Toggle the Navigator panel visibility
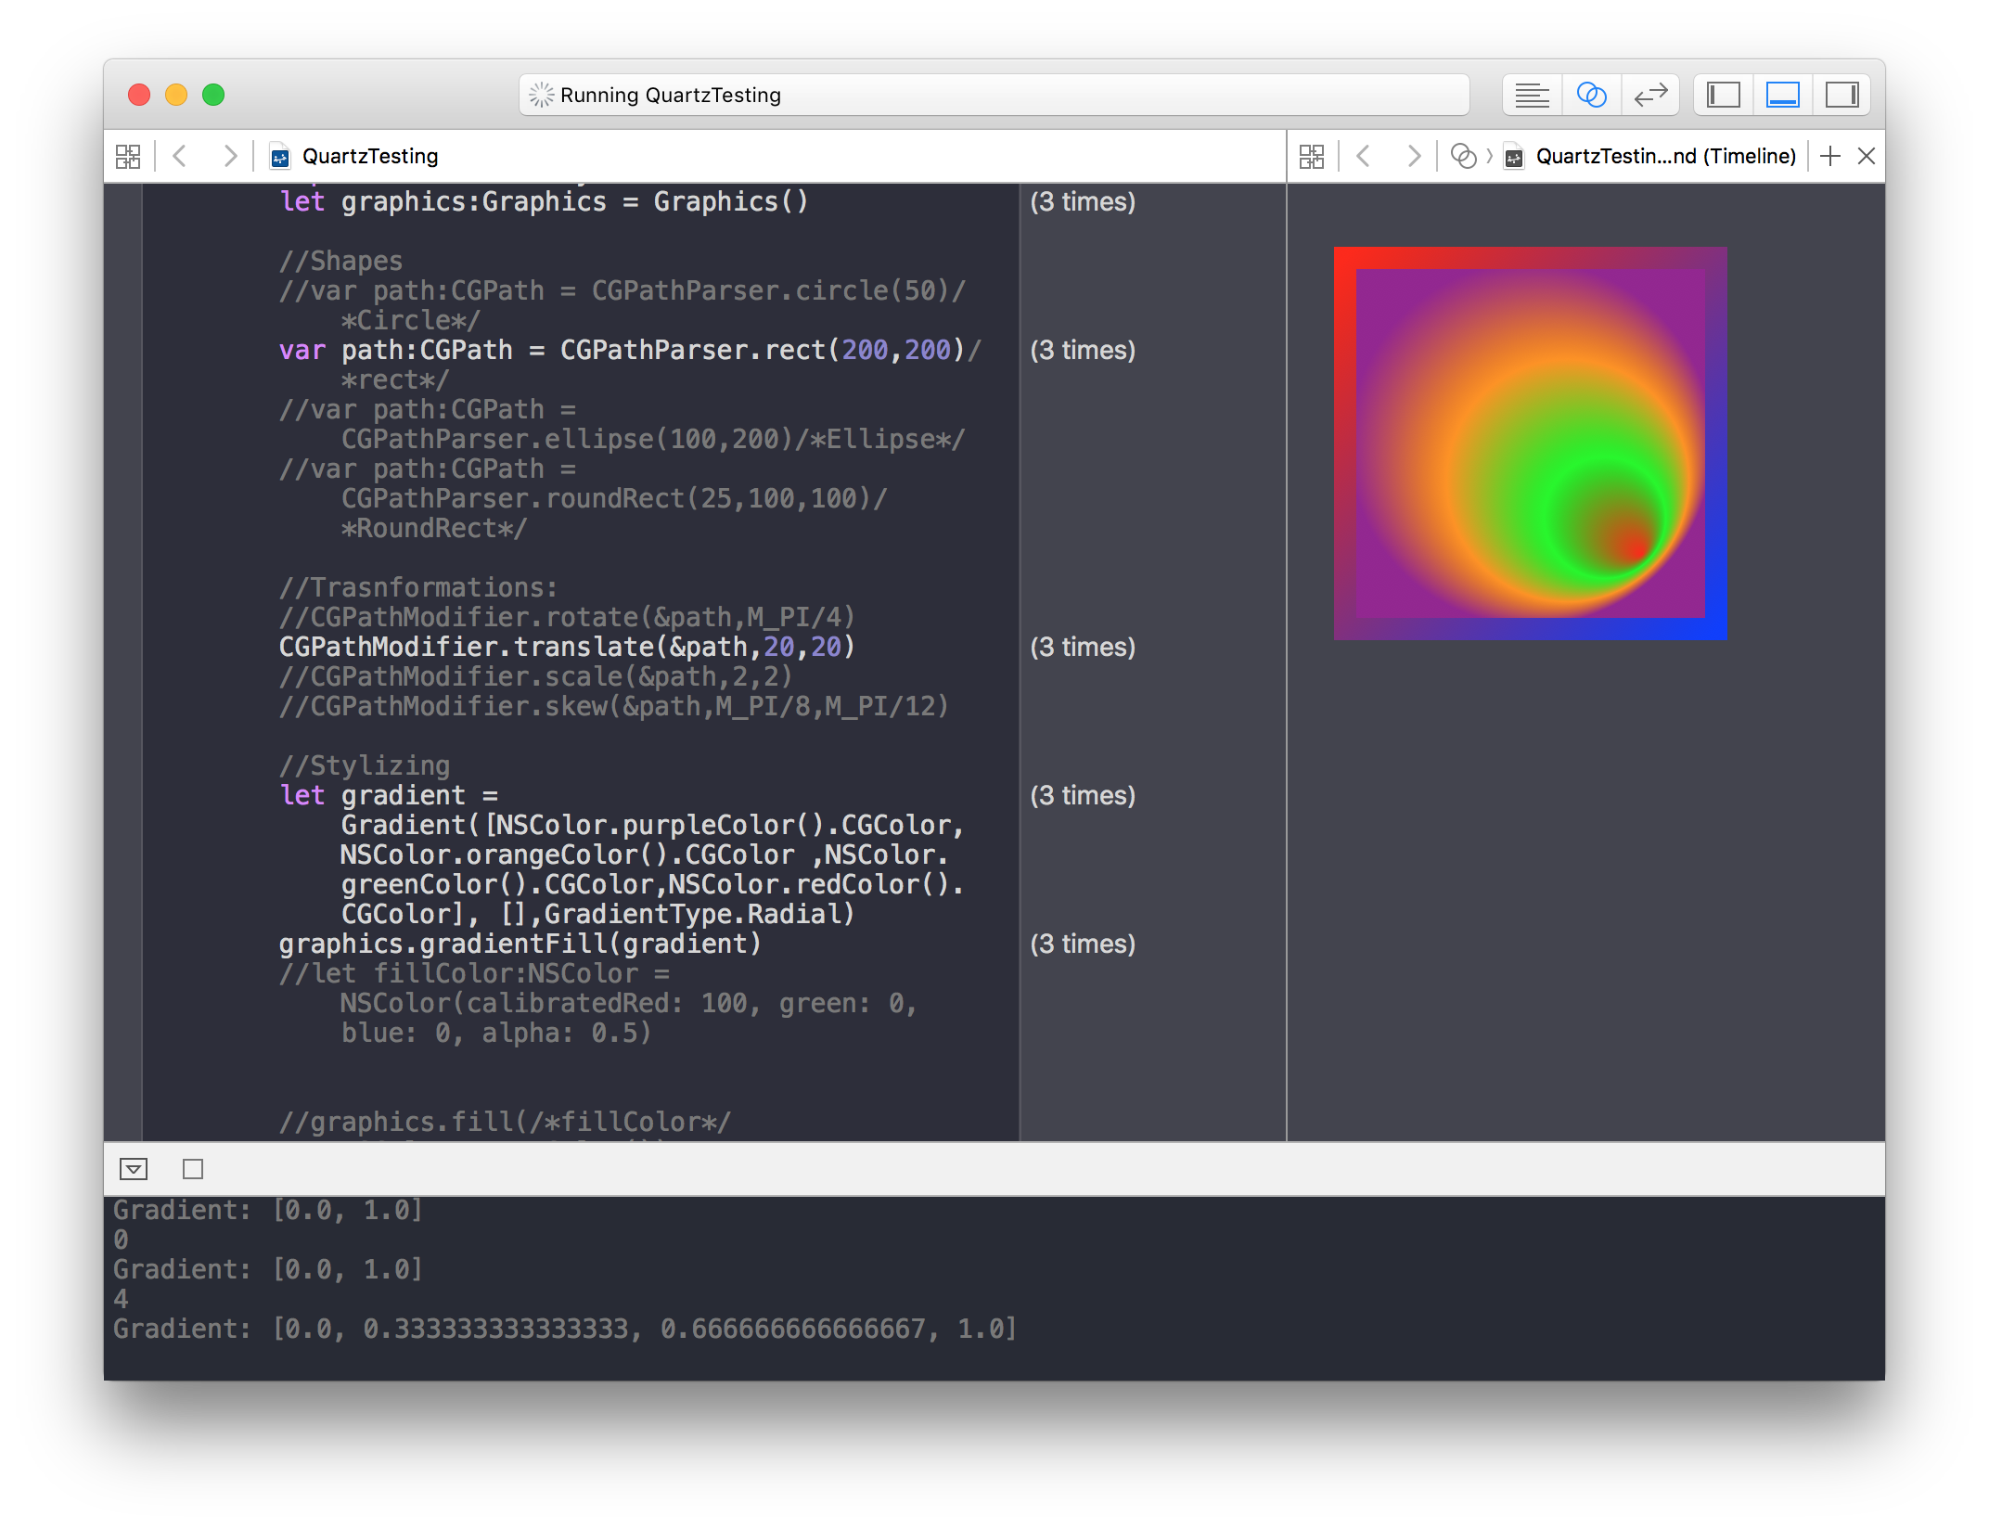The height and width of the screenshot is (1529, 1989). tap(1723, 95)
